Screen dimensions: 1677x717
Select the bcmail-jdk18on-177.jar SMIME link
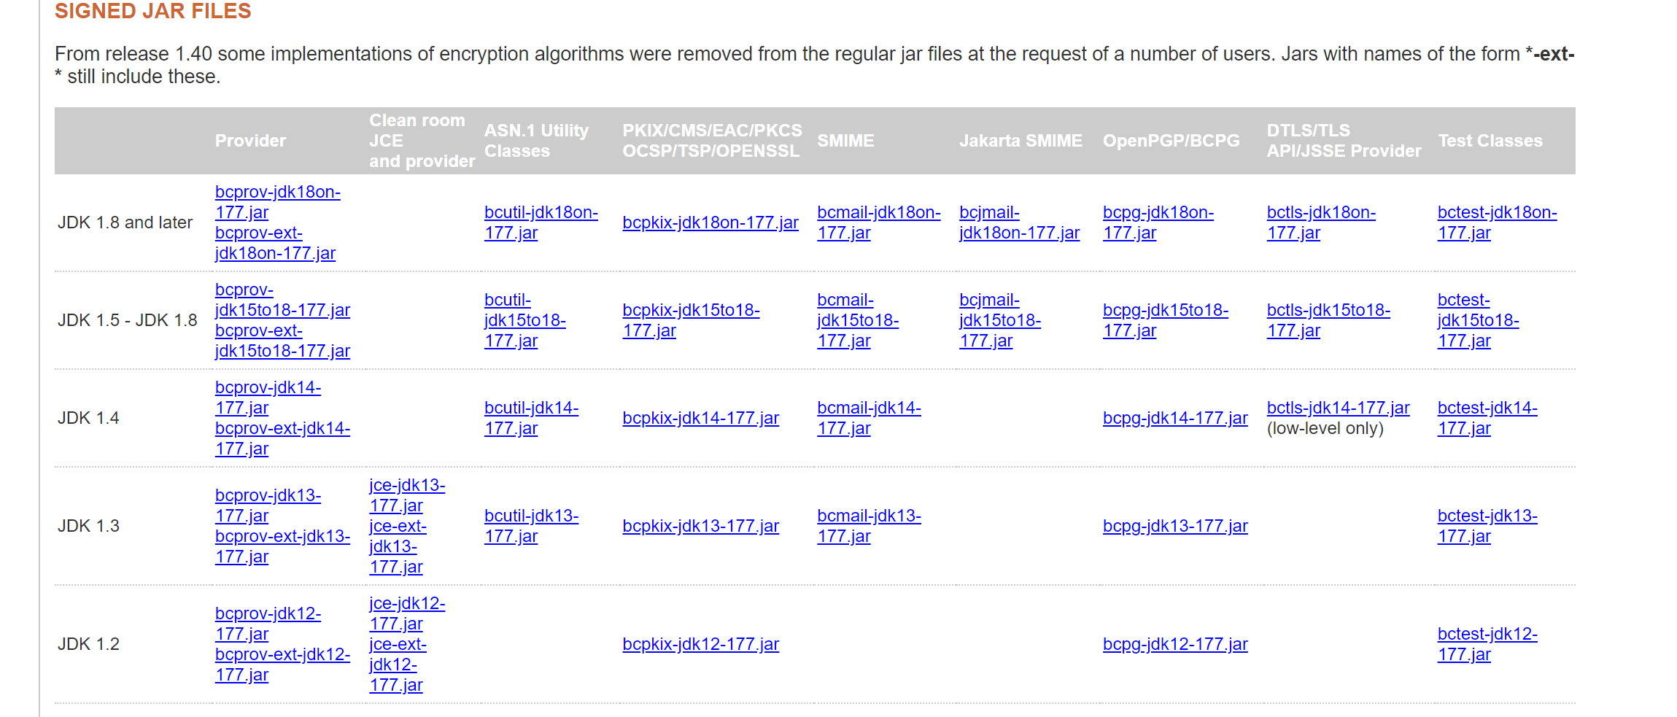point(878,222)
